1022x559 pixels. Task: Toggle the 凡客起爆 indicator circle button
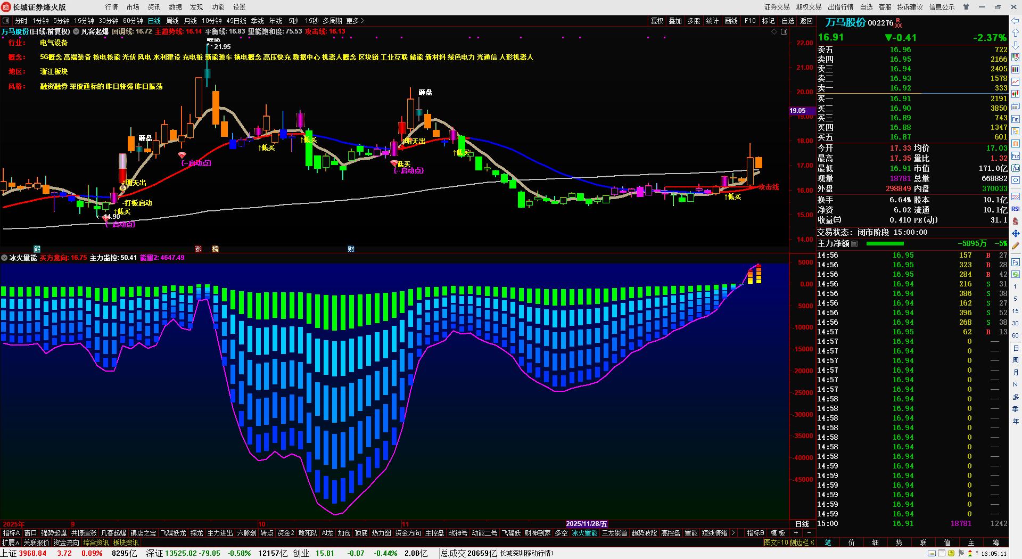coord(76,32)
